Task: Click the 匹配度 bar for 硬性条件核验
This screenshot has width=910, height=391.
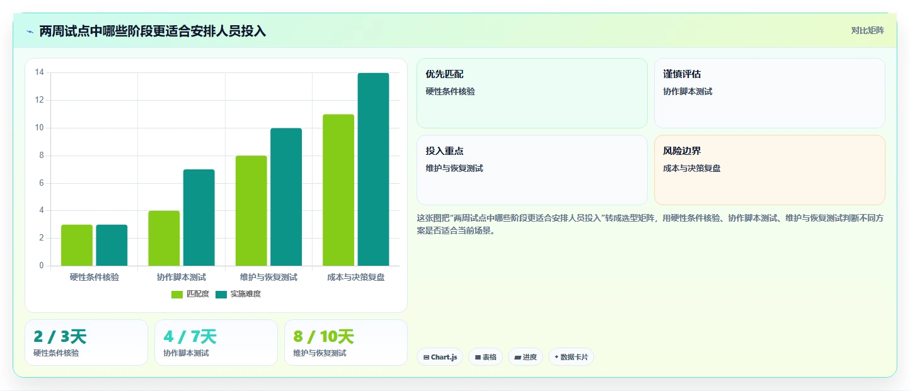Action: point(77,246)
